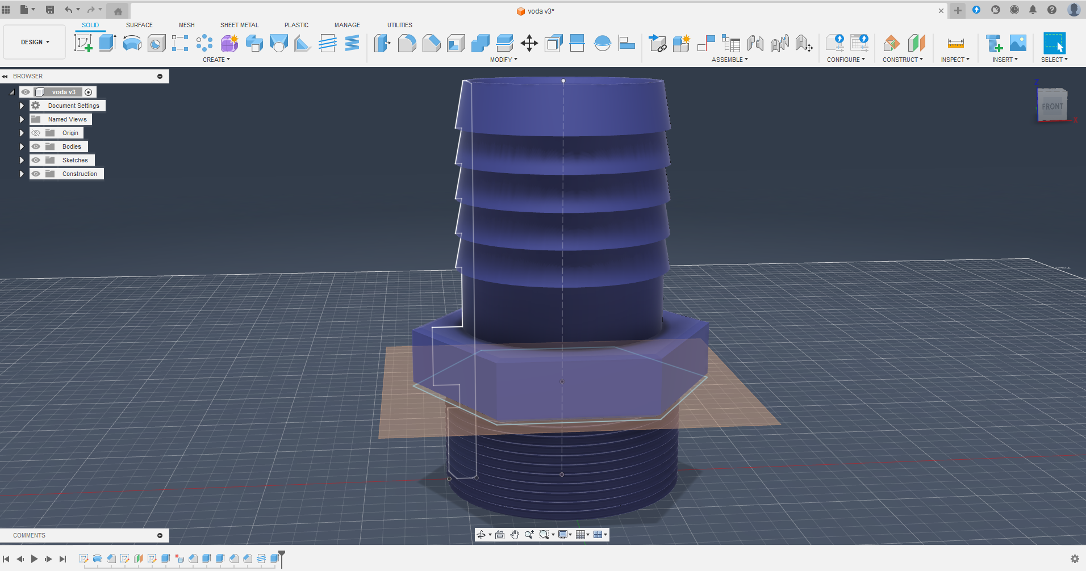Image resolution: width=1086 pixels, height=571 pixels.
Task: Activate the Move/Copy tool
Action: 529,43
